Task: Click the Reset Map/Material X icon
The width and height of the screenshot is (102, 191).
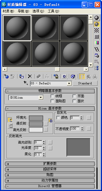Action: click(30, 77)
